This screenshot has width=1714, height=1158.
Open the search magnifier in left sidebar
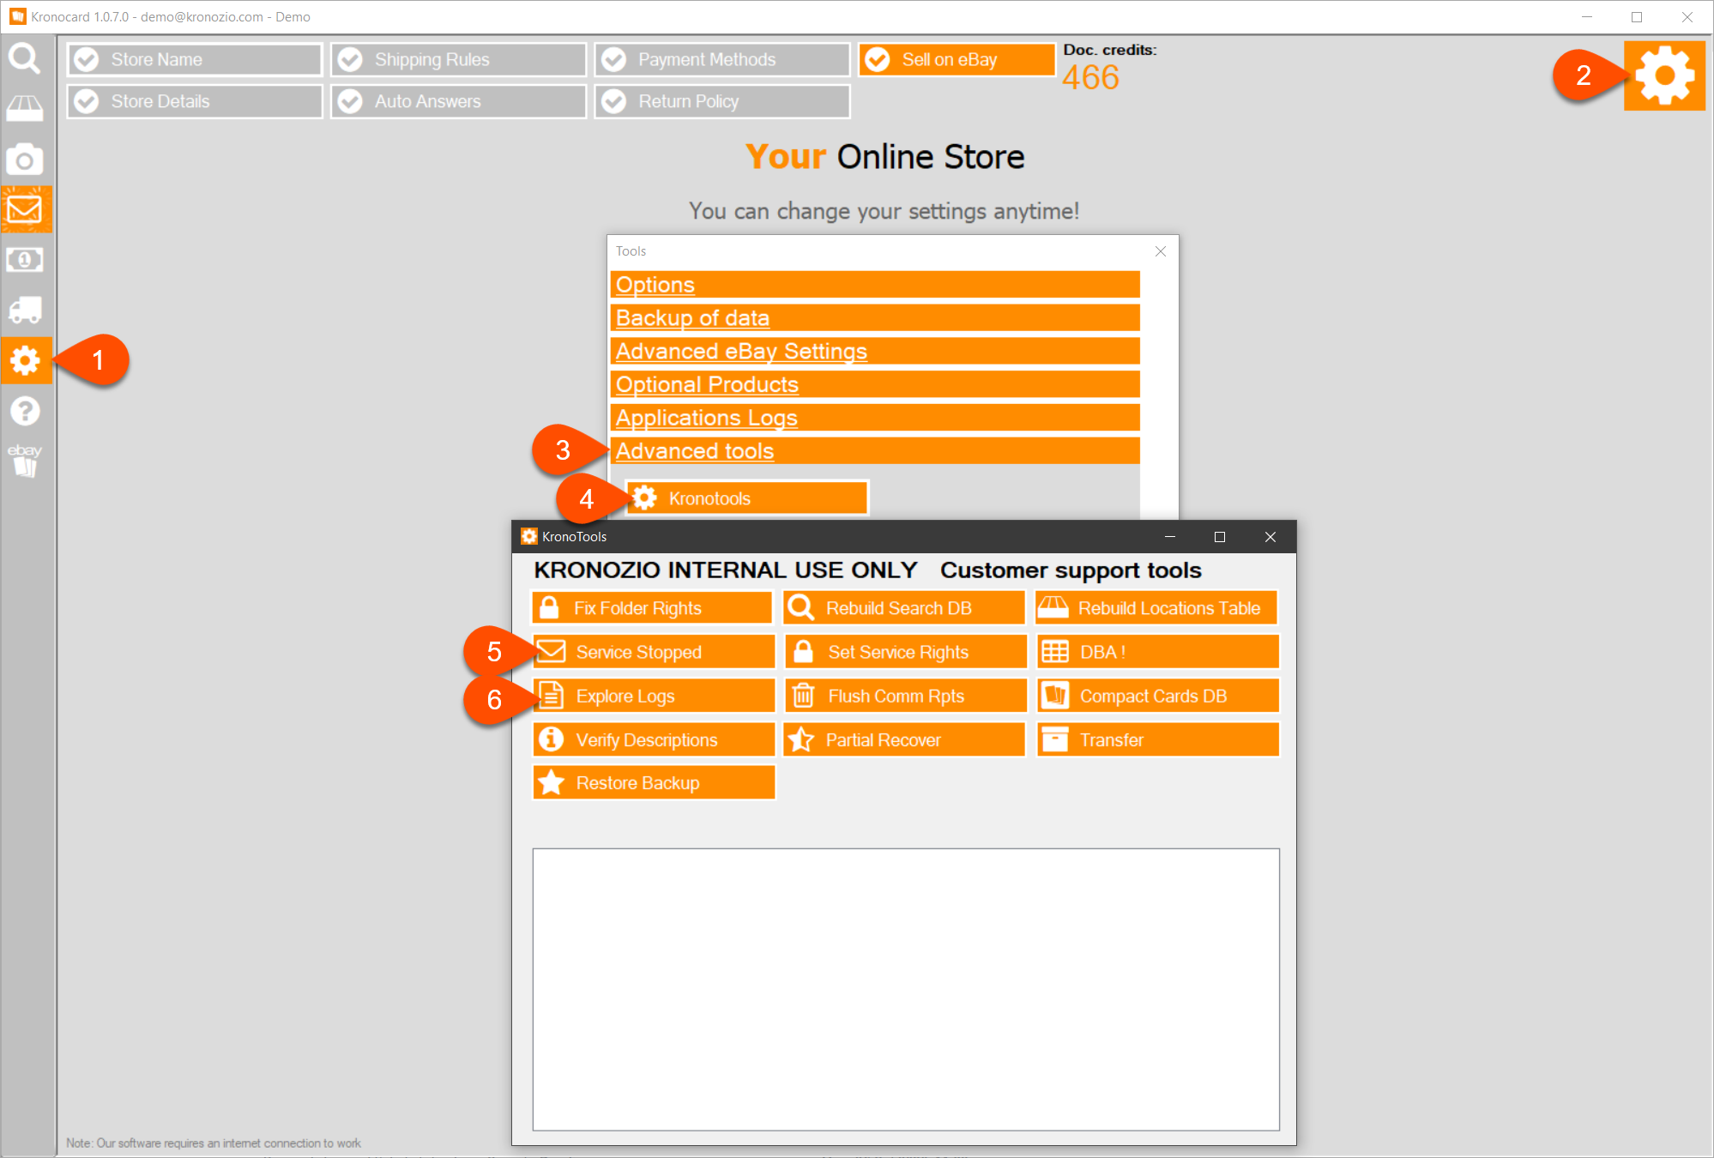click(25, 58)
